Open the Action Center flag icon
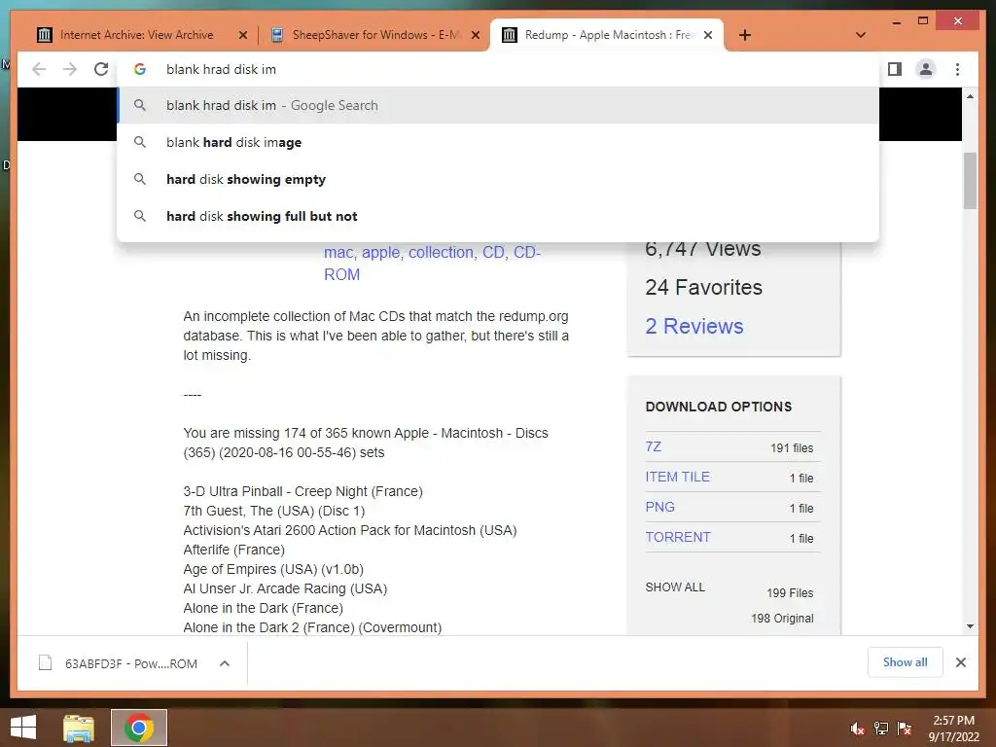This screenshot has height=747, width=996. point(905,729)
